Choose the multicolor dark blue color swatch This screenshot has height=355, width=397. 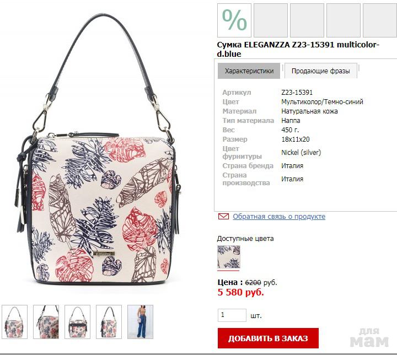[229, 257]
